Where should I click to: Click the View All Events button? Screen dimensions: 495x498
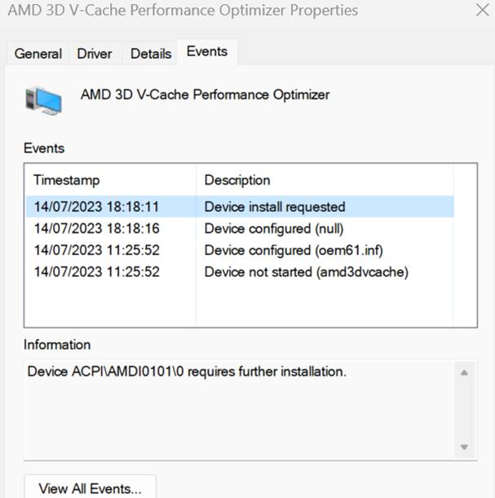(x=90, y=488)
